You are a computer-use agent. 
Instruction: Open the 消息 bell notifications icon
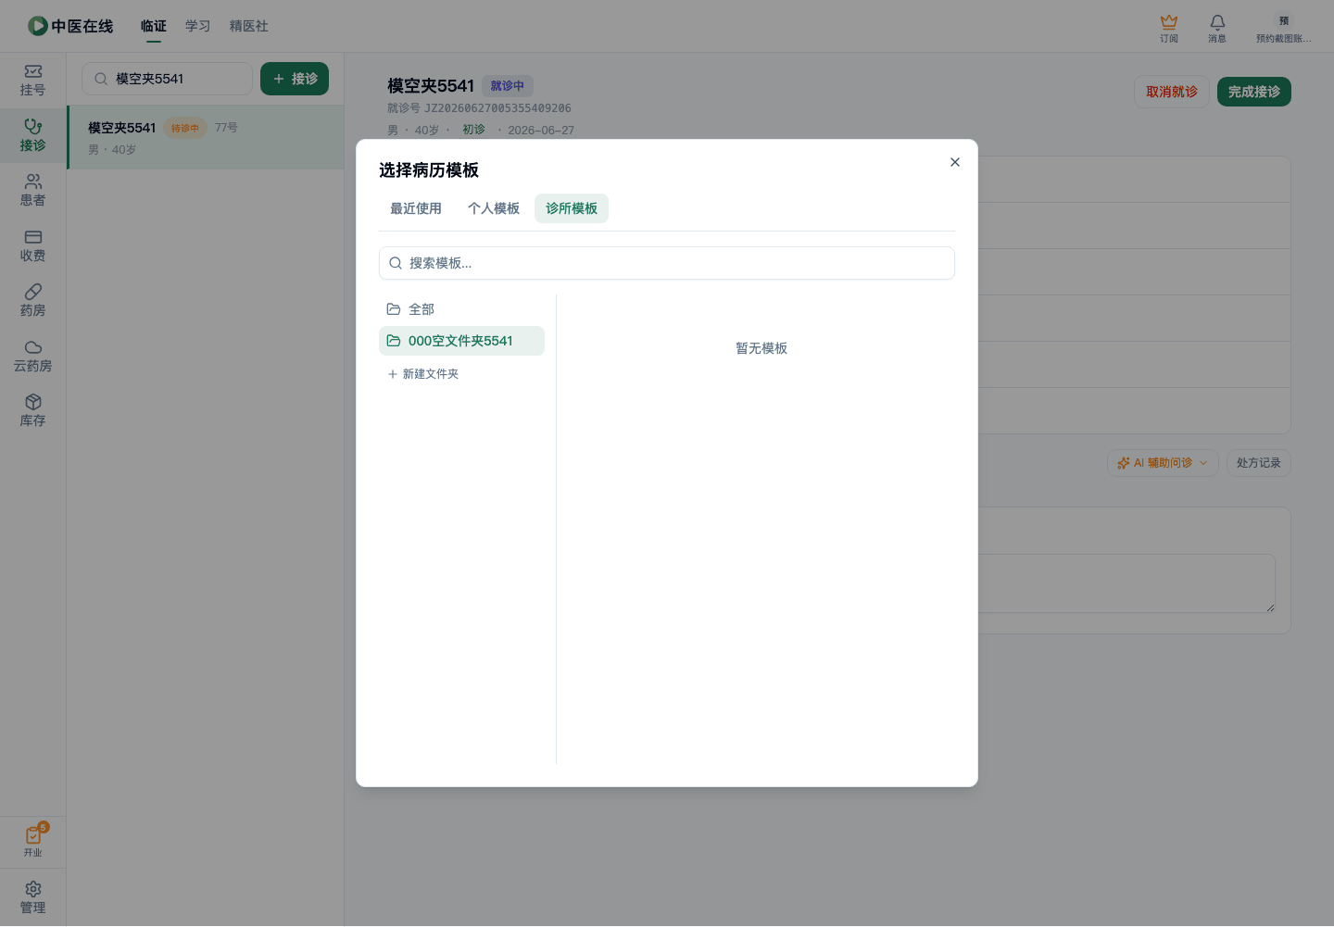pyautogui.click(x=1217, y=28)
